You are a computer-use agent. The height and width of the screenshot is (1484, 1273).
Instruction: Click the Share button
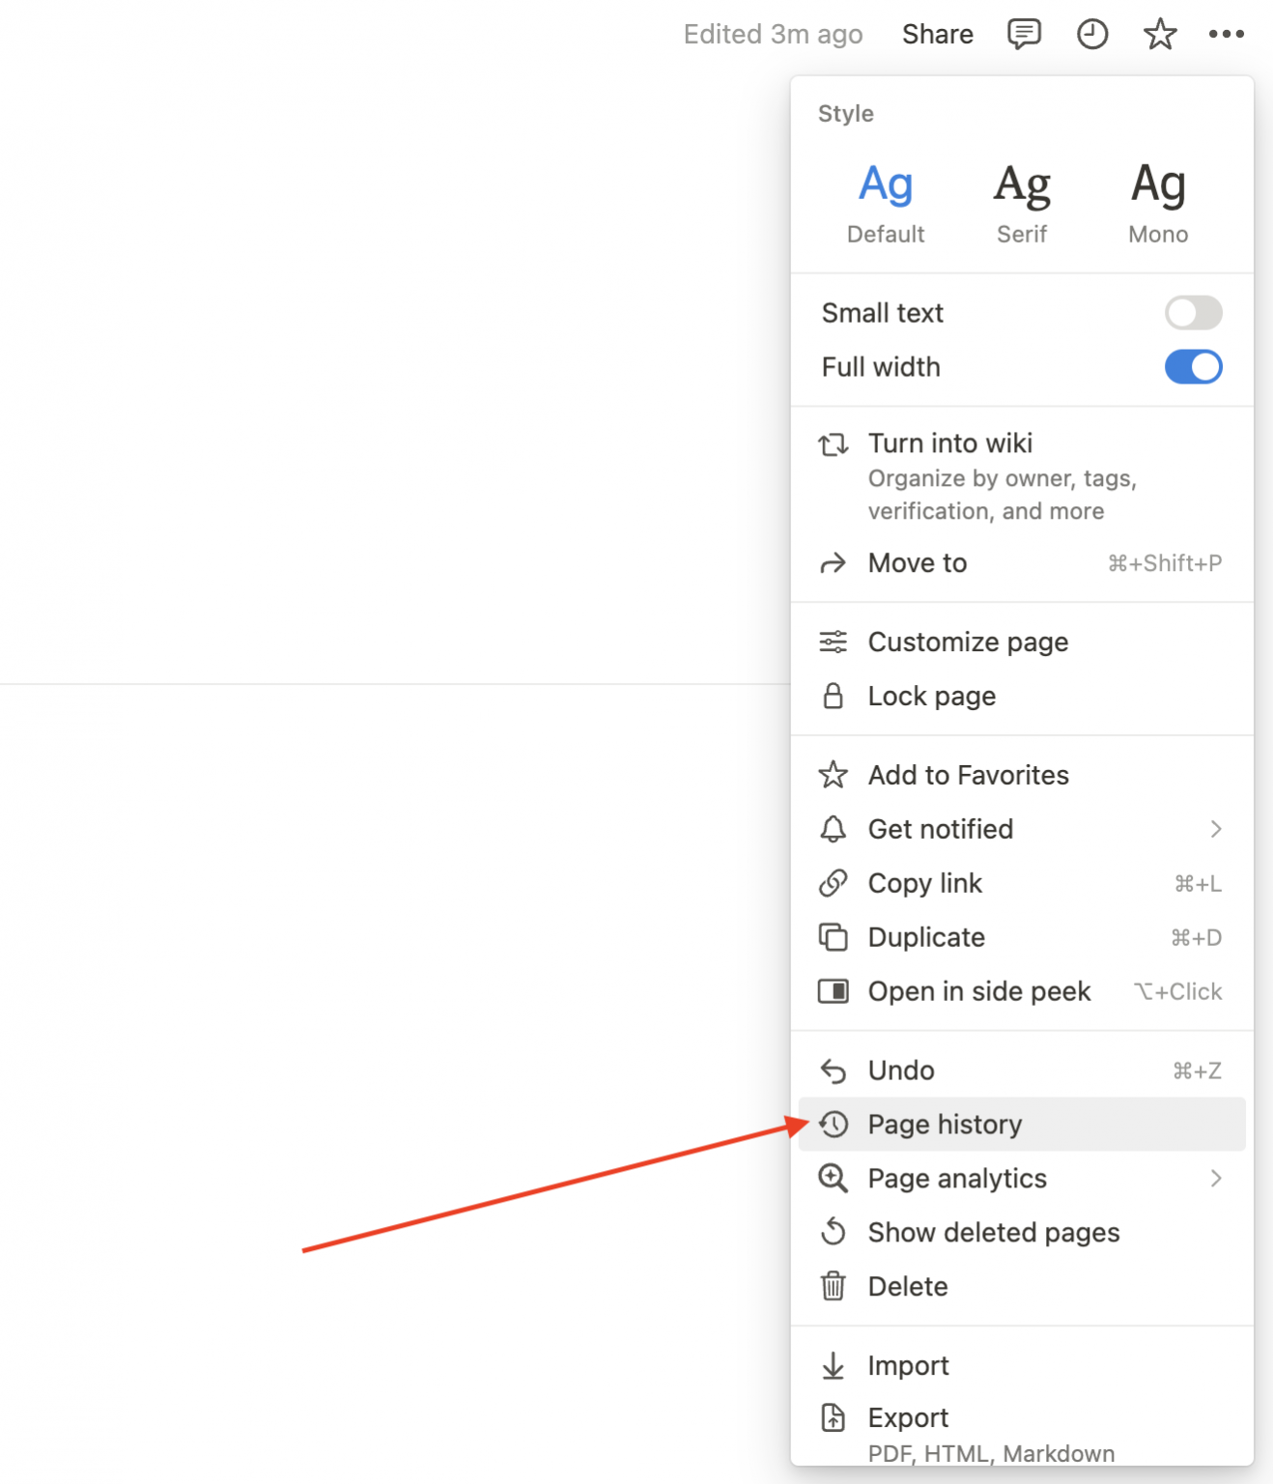[937, 34]
